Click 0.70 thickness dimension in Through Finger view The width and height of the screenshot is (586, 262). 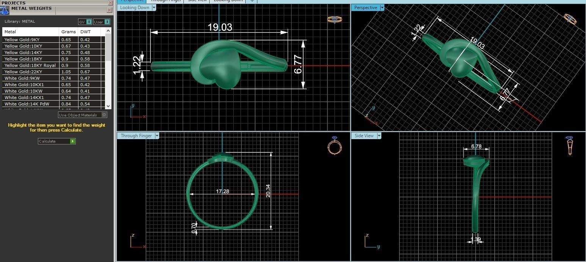point(194,228)
